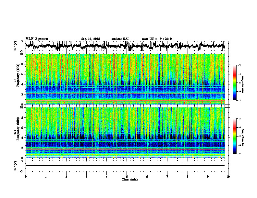257x198 pixels.
Task: Click the "10" tick ending the time axis
Action: [228, 177]
